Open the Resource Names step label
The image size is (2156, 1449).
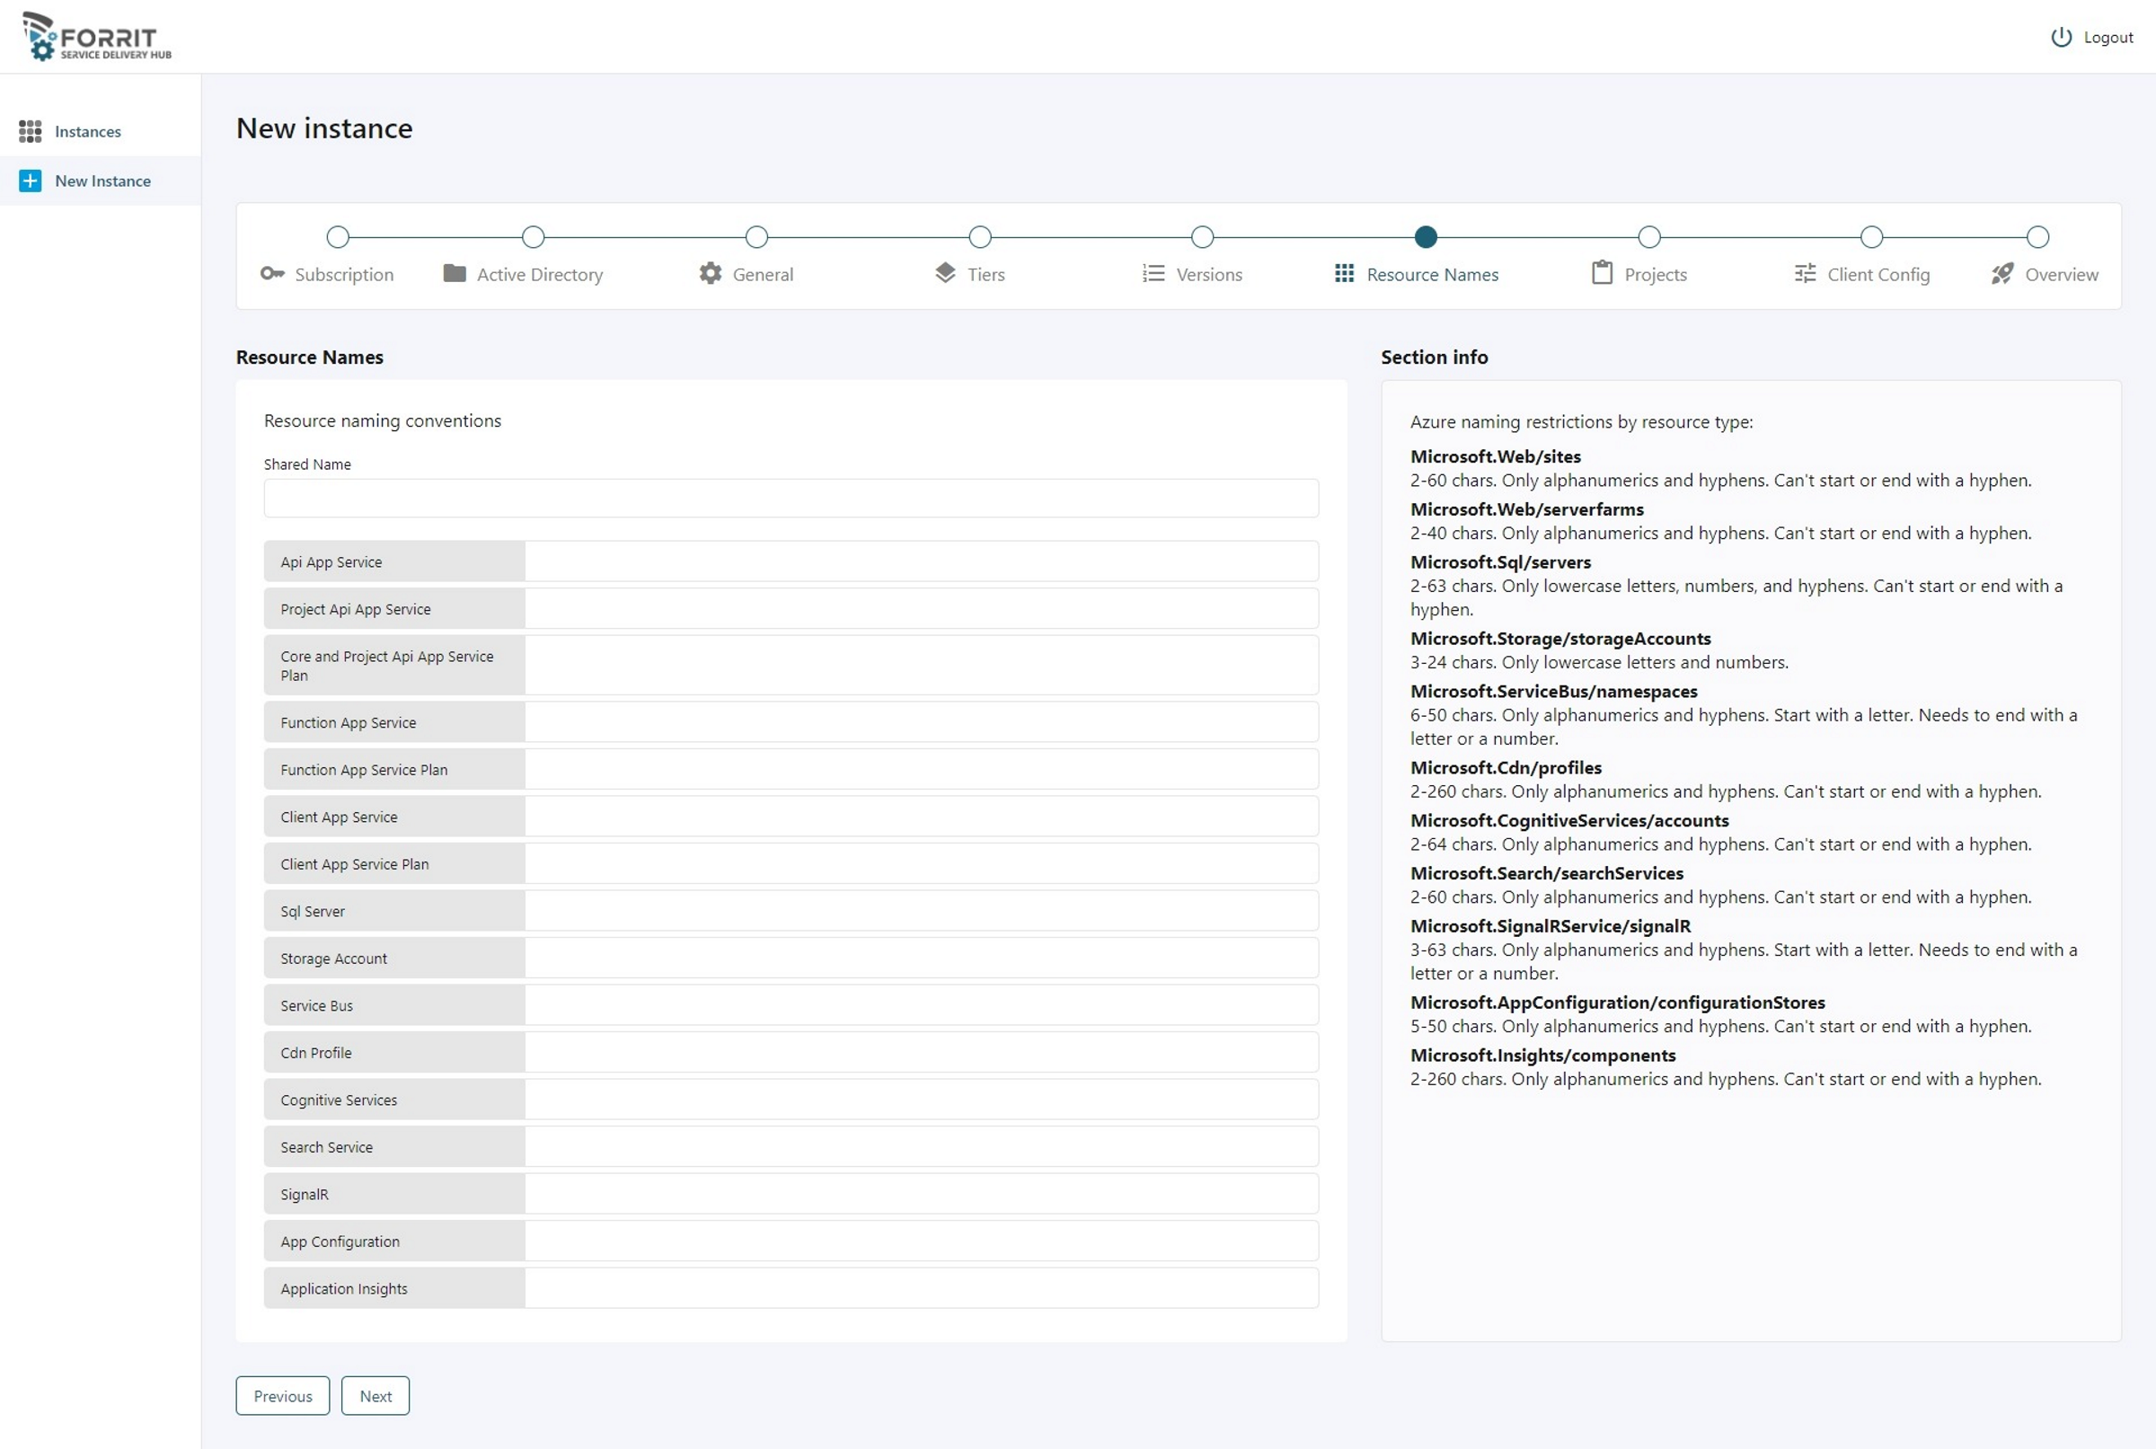(1431, 275)
